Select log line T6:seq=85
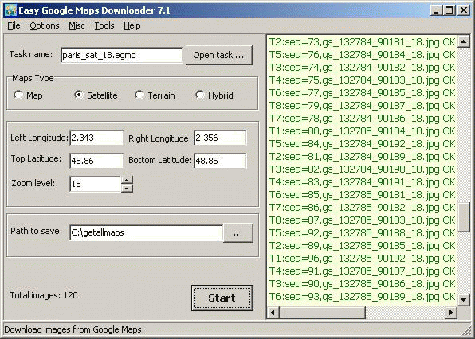Image resolution: width=475 pixels, height=339 pixels. (362, 195)
